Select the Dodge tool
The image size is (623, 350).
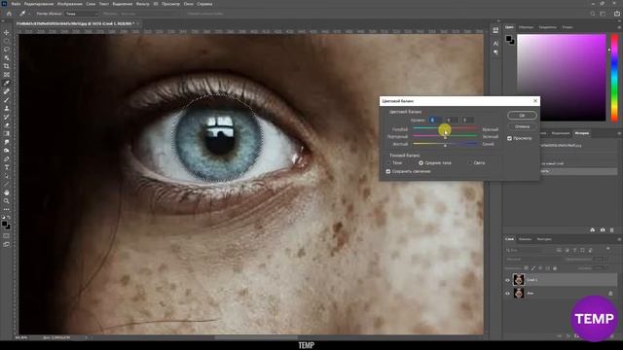point(7,151)
